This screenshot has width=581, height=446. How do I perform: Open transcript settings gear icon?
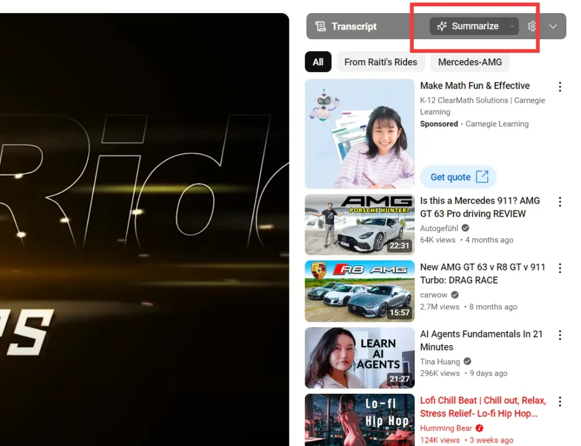(532, 26)
